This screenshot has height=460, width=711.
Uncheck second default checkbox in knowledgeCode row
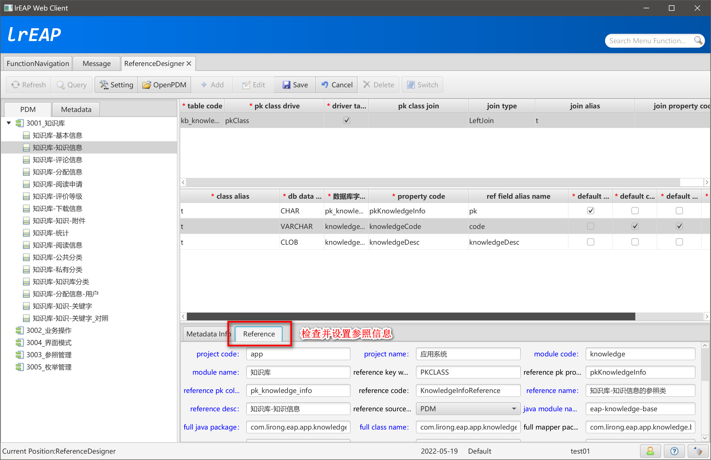click(x=635, y=226)
